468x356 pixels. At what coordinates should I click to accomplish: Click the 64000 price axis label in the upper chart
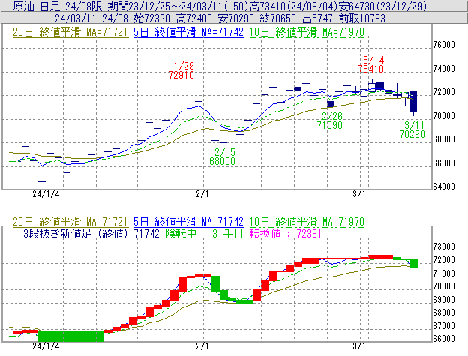(444, 187)
